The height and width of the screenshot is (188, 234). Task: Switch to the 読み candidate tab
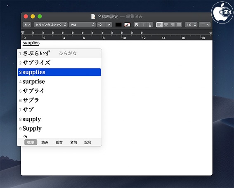point(45,142)
